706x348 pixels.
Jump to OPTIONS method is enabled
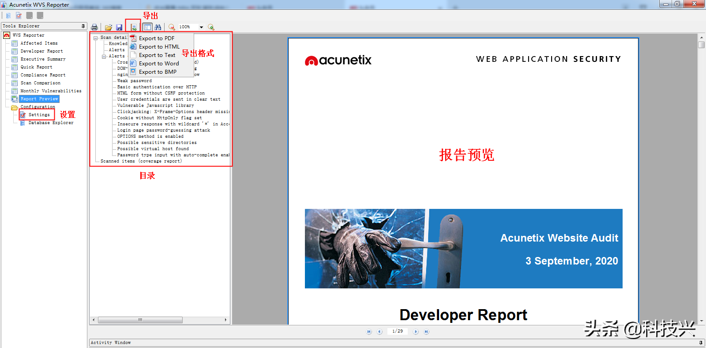pos(150,136)
